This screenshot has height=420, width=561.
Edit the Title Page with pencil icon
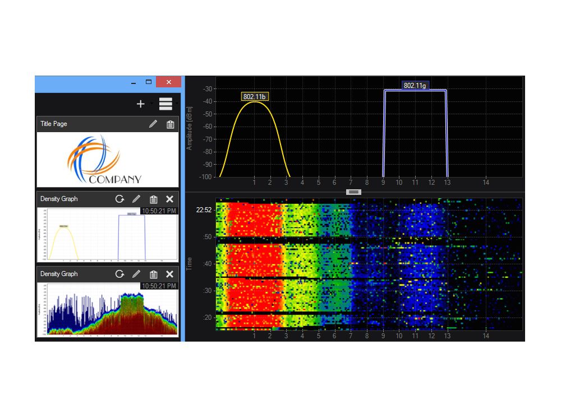(x=153, y=124)
